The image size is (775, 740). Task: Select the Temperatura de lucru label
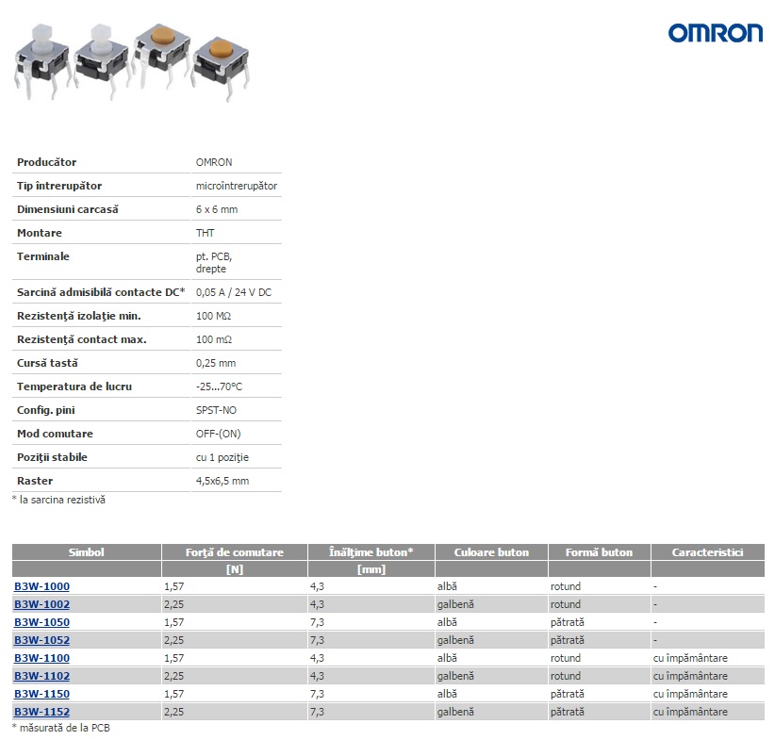pos(74,386)
